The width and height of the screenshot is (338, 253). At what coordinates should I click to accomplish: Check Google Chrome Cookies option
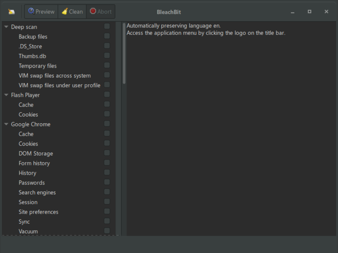coord(107,143)
